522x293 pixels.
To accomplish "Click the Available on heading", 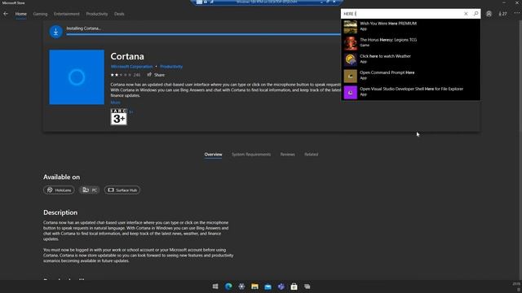I will tap(62, 177).
